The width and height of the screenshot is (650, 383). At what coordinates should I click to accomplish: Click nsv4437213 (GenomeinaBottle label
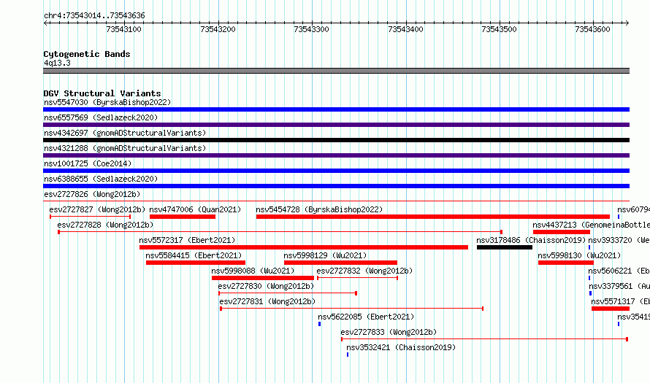click(x=591, y=225)
